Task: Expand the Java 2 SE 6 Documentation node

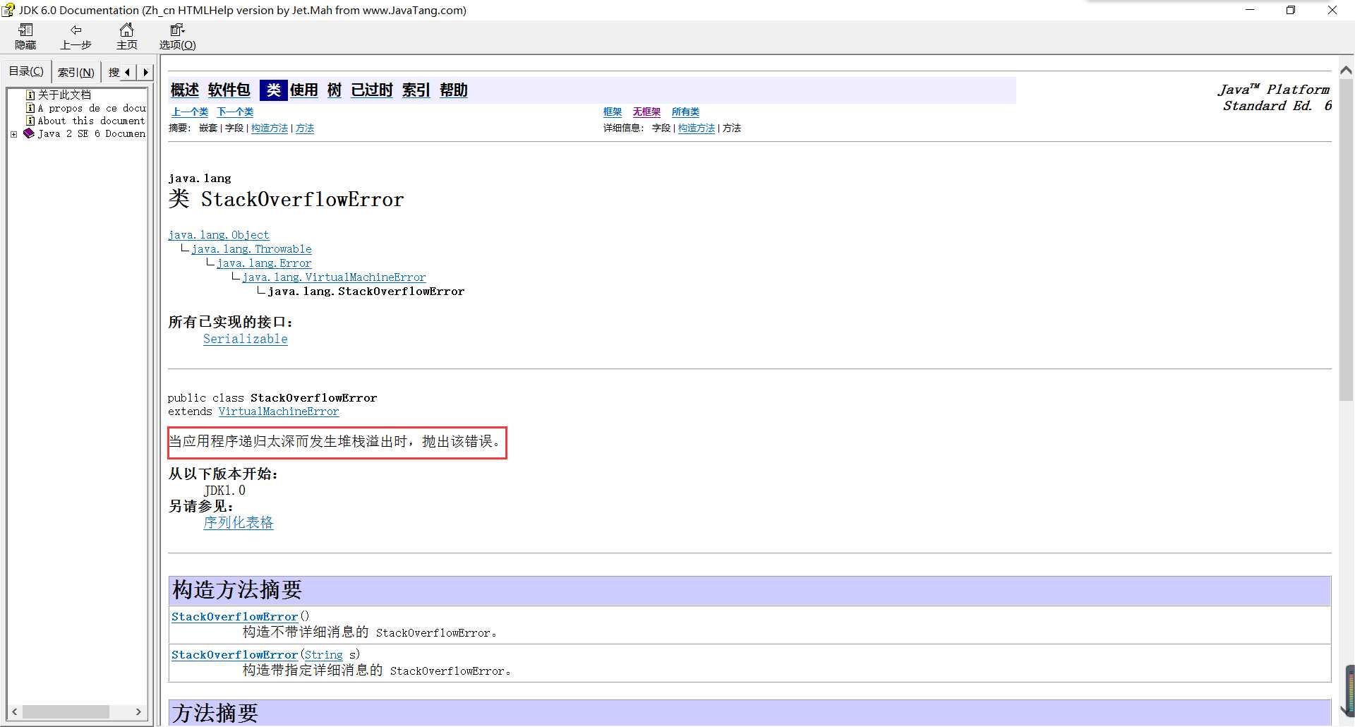Action: tap(13, 134)
